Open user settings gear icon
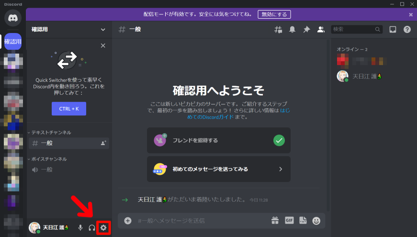Viewport: 417px width, 237px height. click(103, 228)
